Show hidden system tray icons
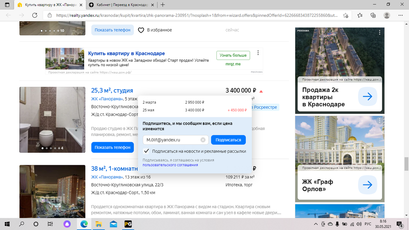The height and width of the screenshot is (230, 409). tap(315, 224)
